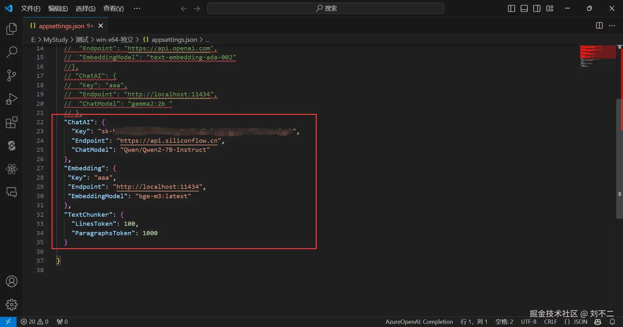Open the Search view in activity bar
Image resolution: width=623 pixels, height=327 pixels.
tap(12, 52)
